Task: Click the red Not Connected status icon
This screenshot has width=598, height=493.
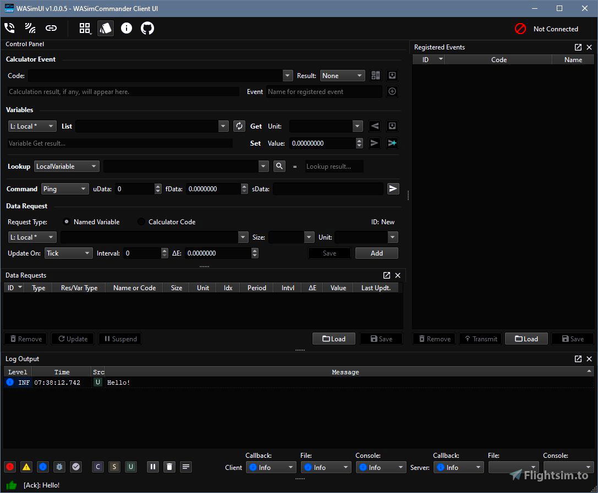Action: (520, 29)
